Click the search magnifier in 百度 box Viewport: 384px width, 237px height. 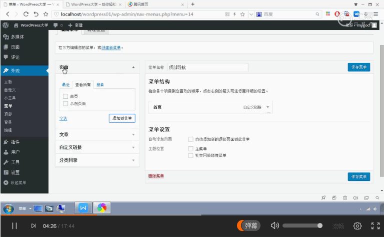317,14
